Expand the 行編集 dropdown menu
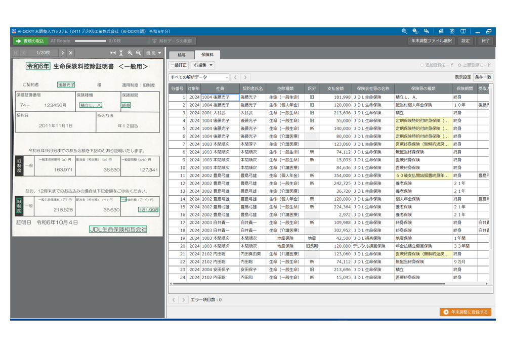Viewport: 506px width, 354px height. (x=204, y=65)
